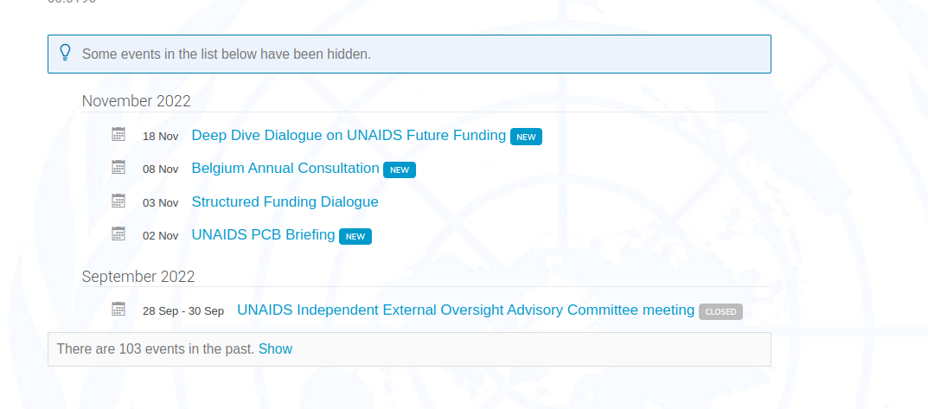Viewport: 928px width, 409px height.
Task: Select the calendar icon next to 03 Nov
Action: click(x=118, y=201)
